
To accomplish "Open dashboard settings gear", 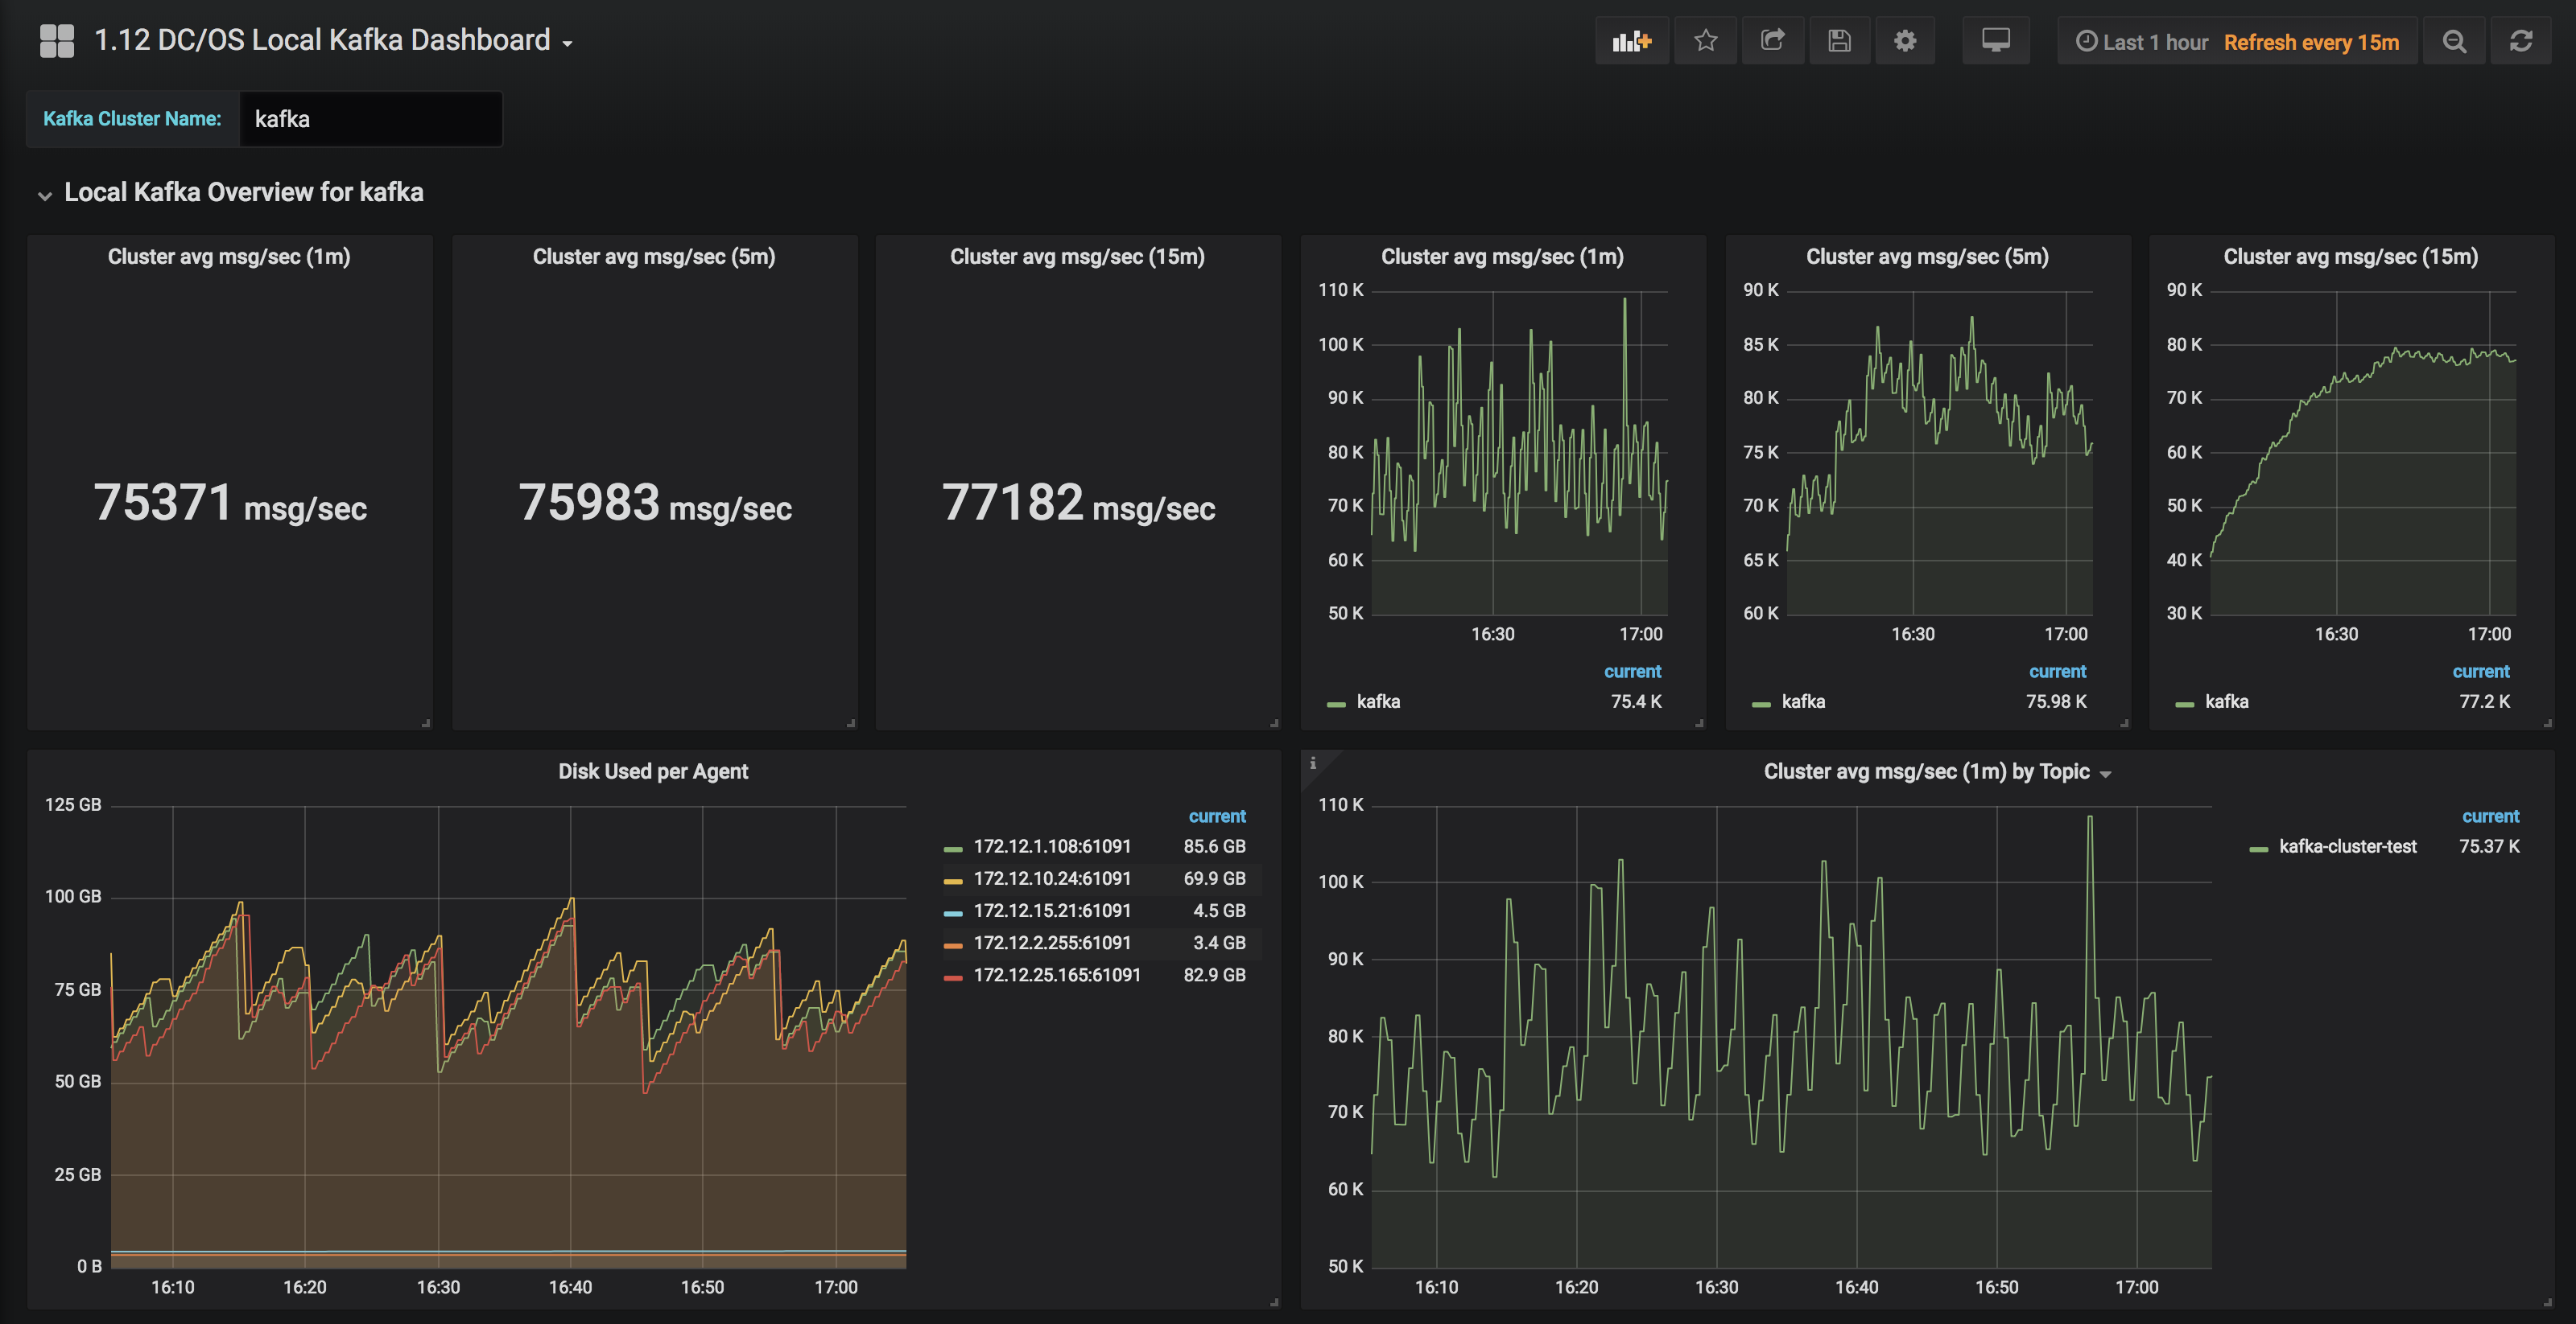I will pyautogui.click(x=1905, y=41).
